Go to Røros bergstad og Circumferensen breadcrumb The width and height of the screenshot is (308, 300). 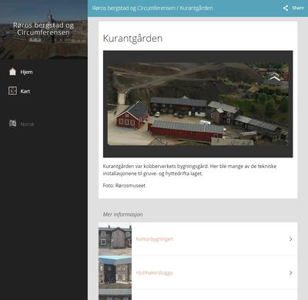coord(133,8)
